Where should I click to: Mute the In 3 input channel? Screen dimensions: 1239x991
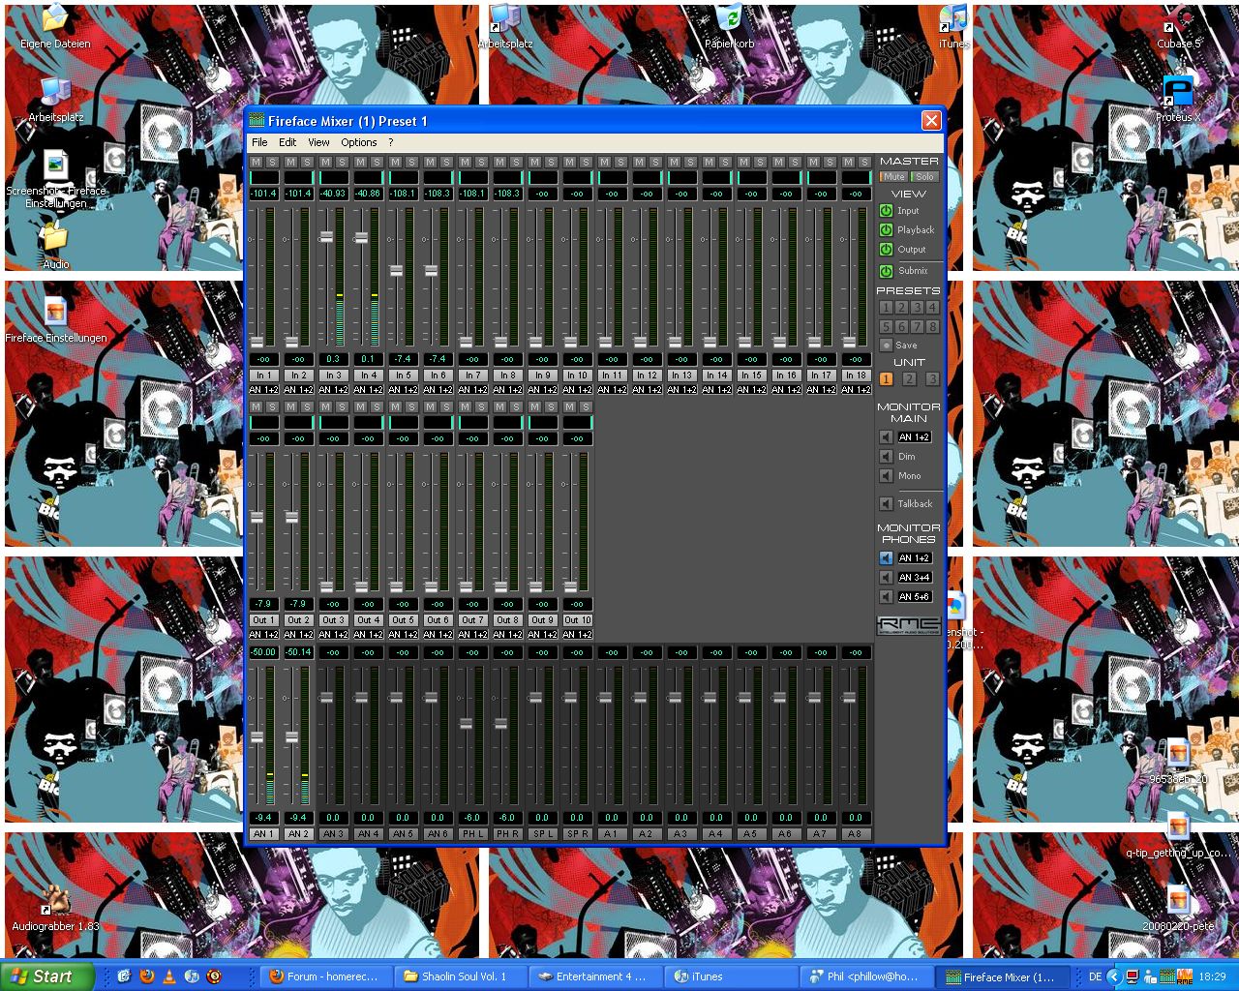click(326, 163)
